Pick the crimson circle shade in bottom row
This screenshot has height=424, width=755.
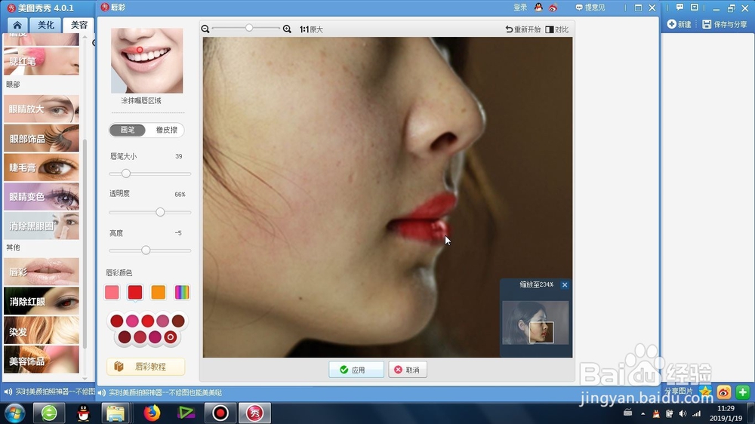click(x=140, y=337)
